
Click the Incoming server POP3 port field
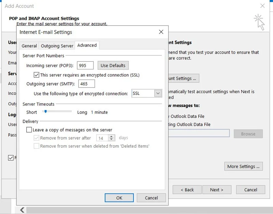tap(85, 65)
